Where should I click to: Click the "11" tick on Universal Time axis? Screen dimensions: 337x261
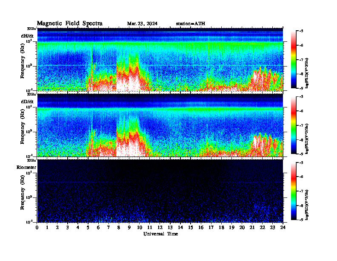click(x=150, y=227)
